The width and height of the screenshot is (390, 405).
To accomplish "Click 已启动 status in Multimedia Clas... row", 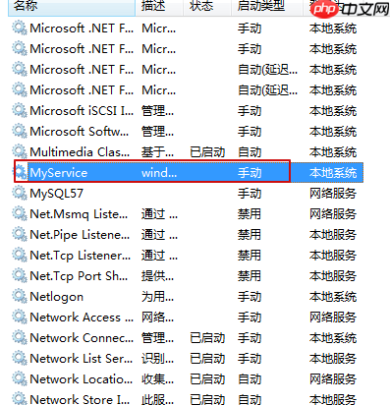I will coord(207,152).
